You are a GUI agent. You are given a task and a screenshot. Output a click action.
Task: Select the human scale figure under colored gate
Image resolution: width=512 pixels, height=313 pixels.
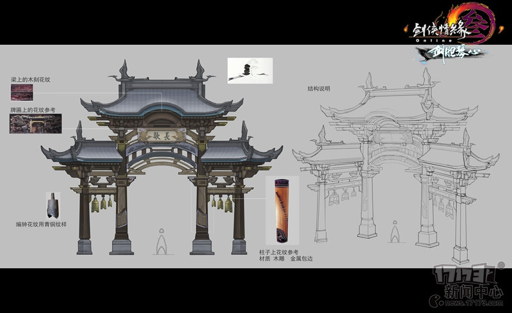[x=162, y=241]
